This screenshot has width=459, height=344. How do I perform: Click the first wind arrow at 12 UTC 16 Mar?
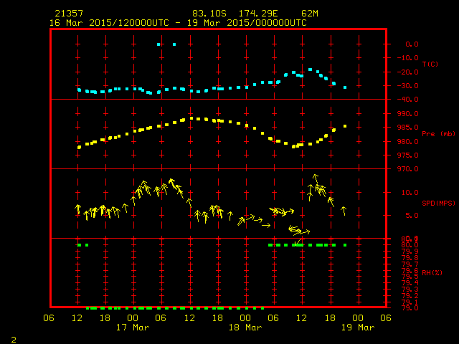click(78, 209)
